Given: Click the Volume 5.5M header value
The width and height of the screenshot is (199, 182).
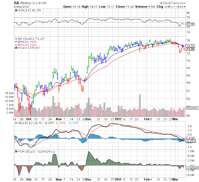Looking at the screenshot, I should pos(145,7).
